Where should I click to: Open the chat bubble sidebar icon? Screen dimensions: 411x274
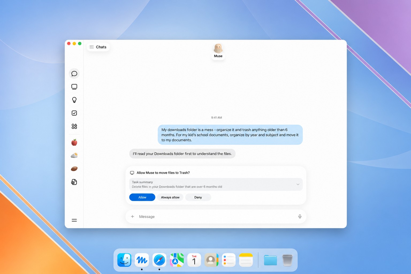(x=74, y=74)
